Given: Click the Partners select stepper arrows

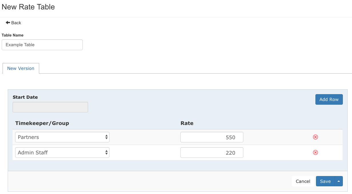Looking at the screenshot, I should tap(107, 137).
